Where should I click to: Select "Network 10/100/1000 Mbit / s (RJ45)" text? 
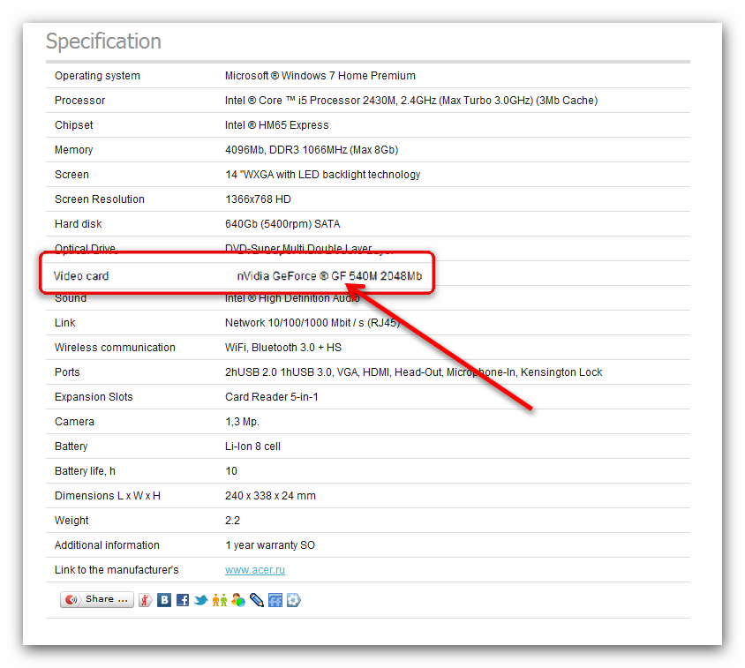(312, 323)
